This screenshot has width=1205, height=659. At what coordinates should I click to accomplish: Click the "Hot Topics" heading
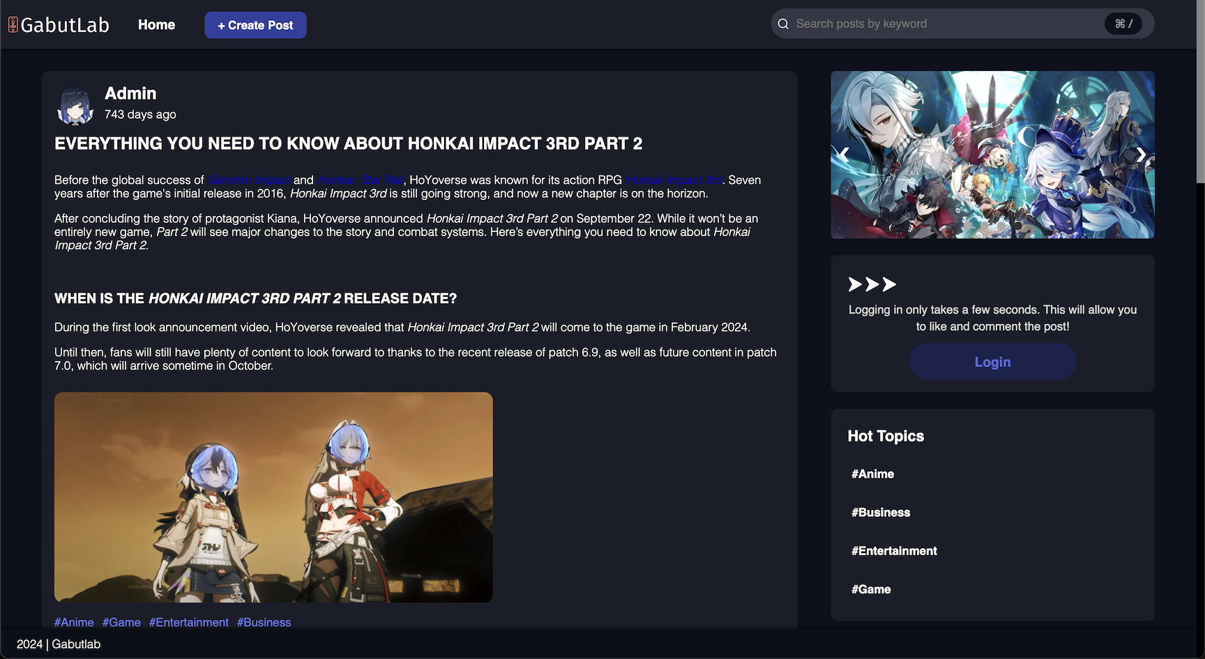tap(886, 436)
